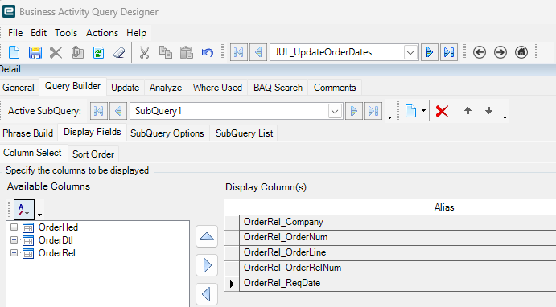Expand the OrderHed table node
The width and height of the screenshot is (556, 307).
[14, 227]
